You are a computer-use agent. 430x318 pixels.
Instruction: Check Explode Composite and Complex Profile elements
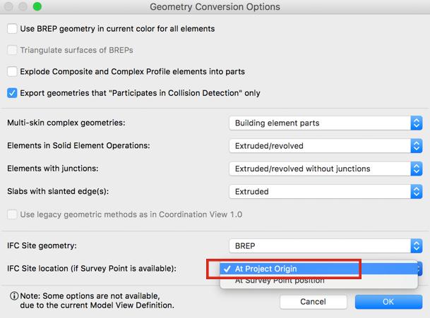click(x=12, y=71)
